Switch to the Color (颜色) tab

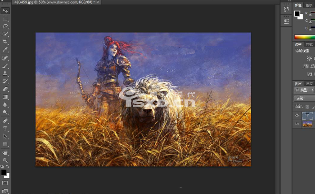click(x=298, y=5)
